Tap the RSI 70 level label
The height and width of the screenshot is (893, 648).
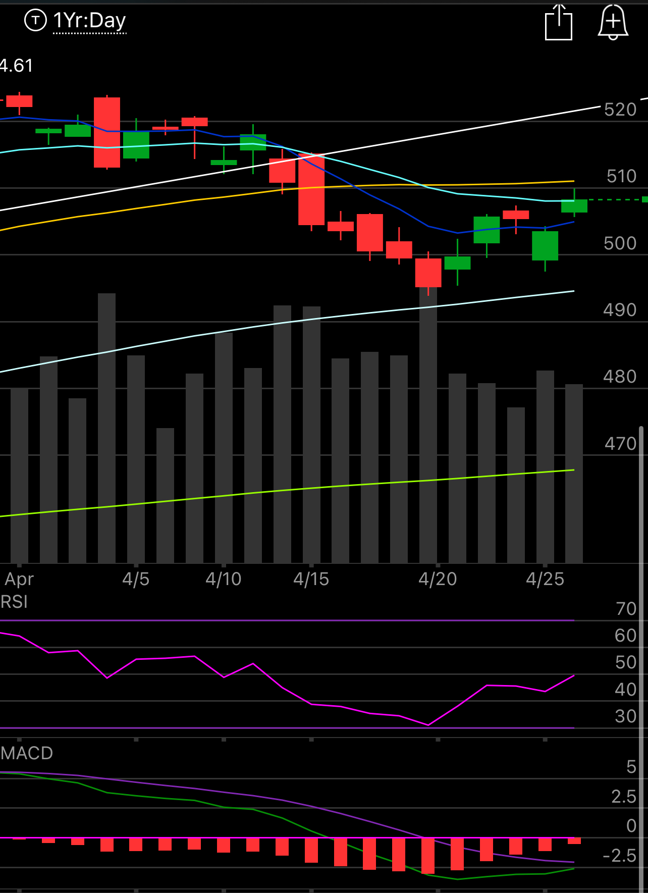[626, 609]
